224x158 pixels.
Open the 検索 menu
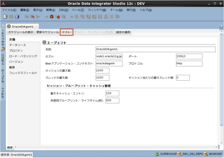point(51,10)
